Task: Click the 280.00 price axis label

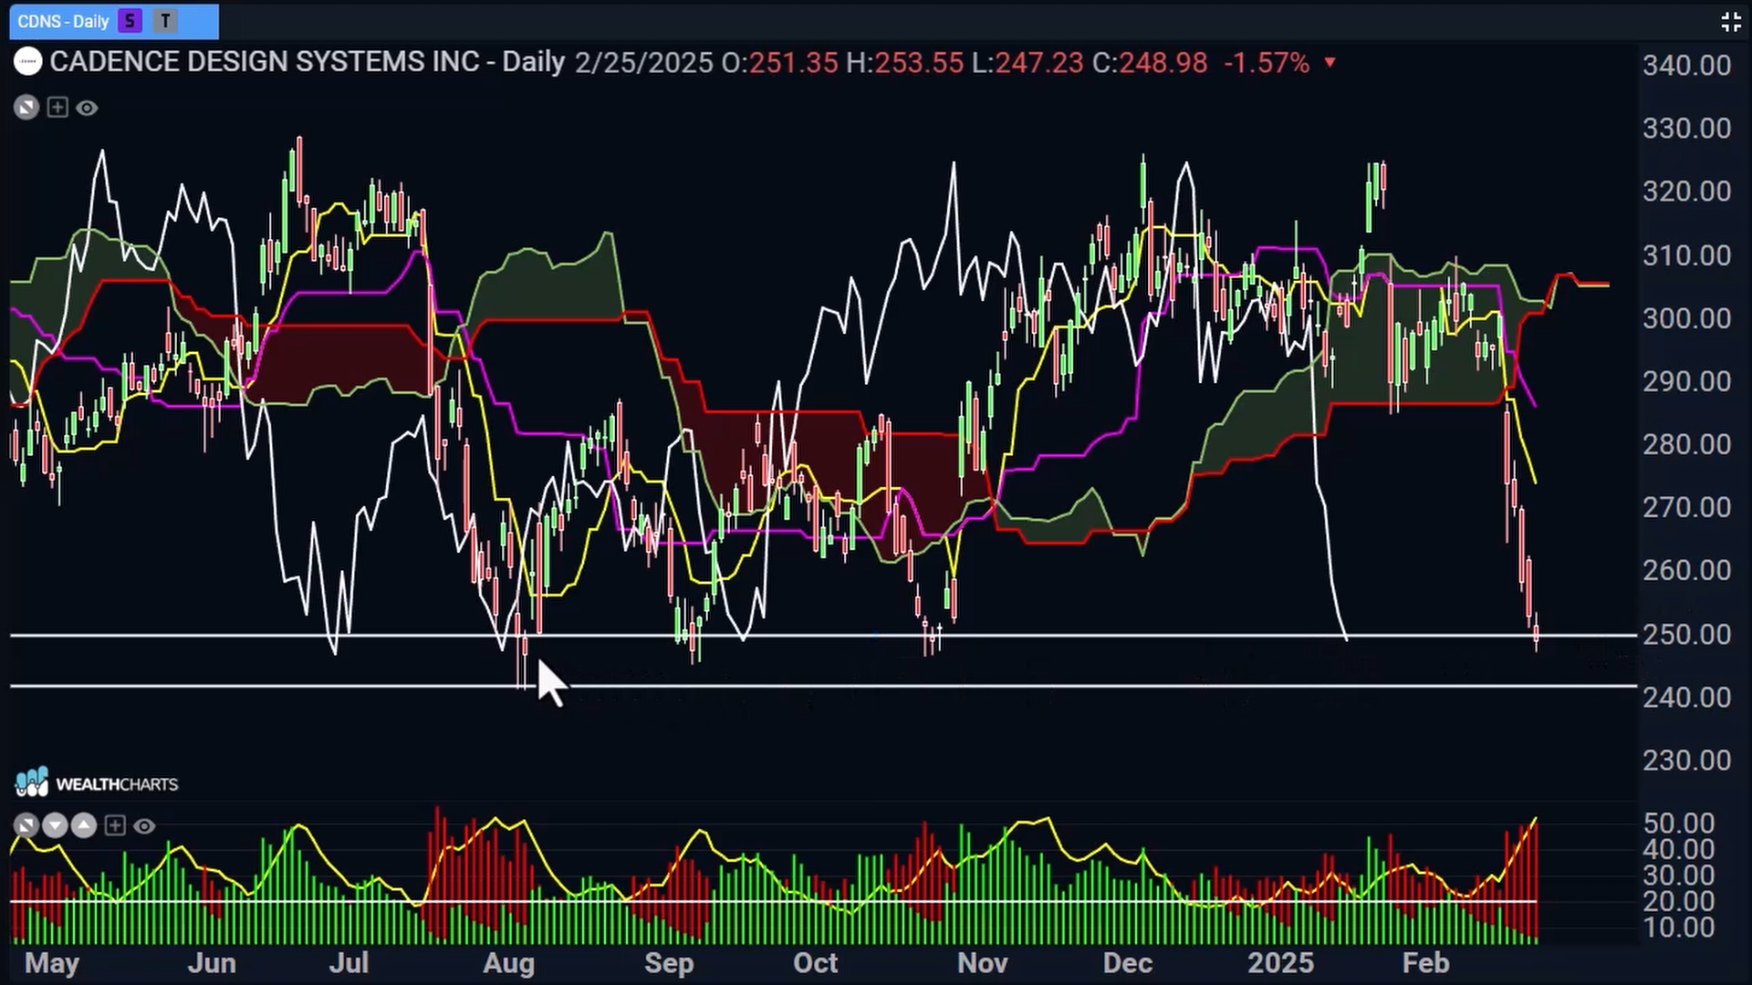Action: [1686, 444]
